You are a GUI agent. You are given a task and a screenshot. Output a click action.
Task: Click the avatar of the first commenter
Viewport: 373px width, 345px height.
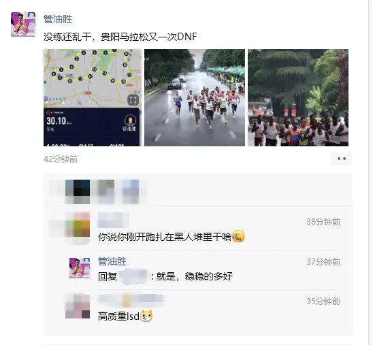click(78, 228)
